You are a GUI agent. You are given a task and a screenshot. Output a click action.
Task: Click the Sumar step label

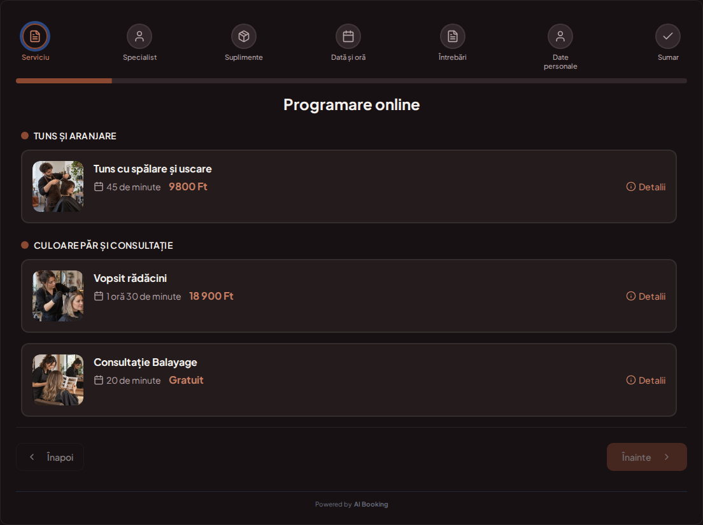coord(668,57)
